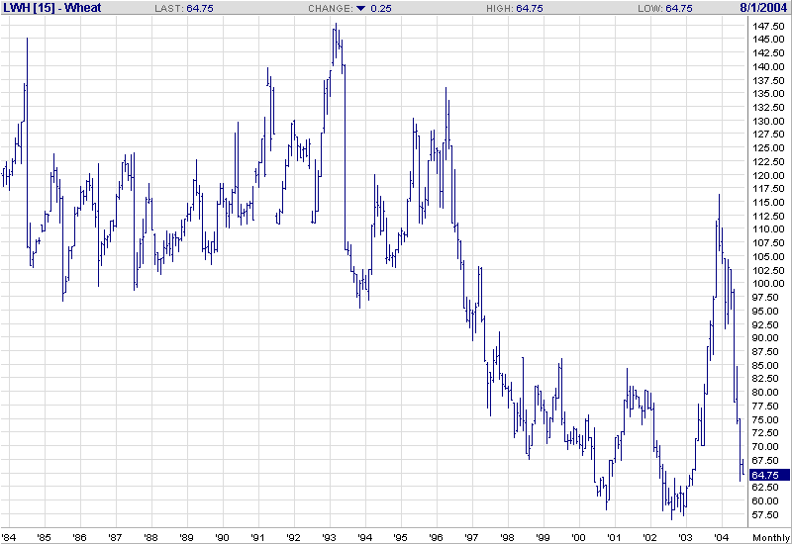Viewport: 792px width, 544px height.
Task: Click the '84 year label on time axis
Action: tap(9, 537)
